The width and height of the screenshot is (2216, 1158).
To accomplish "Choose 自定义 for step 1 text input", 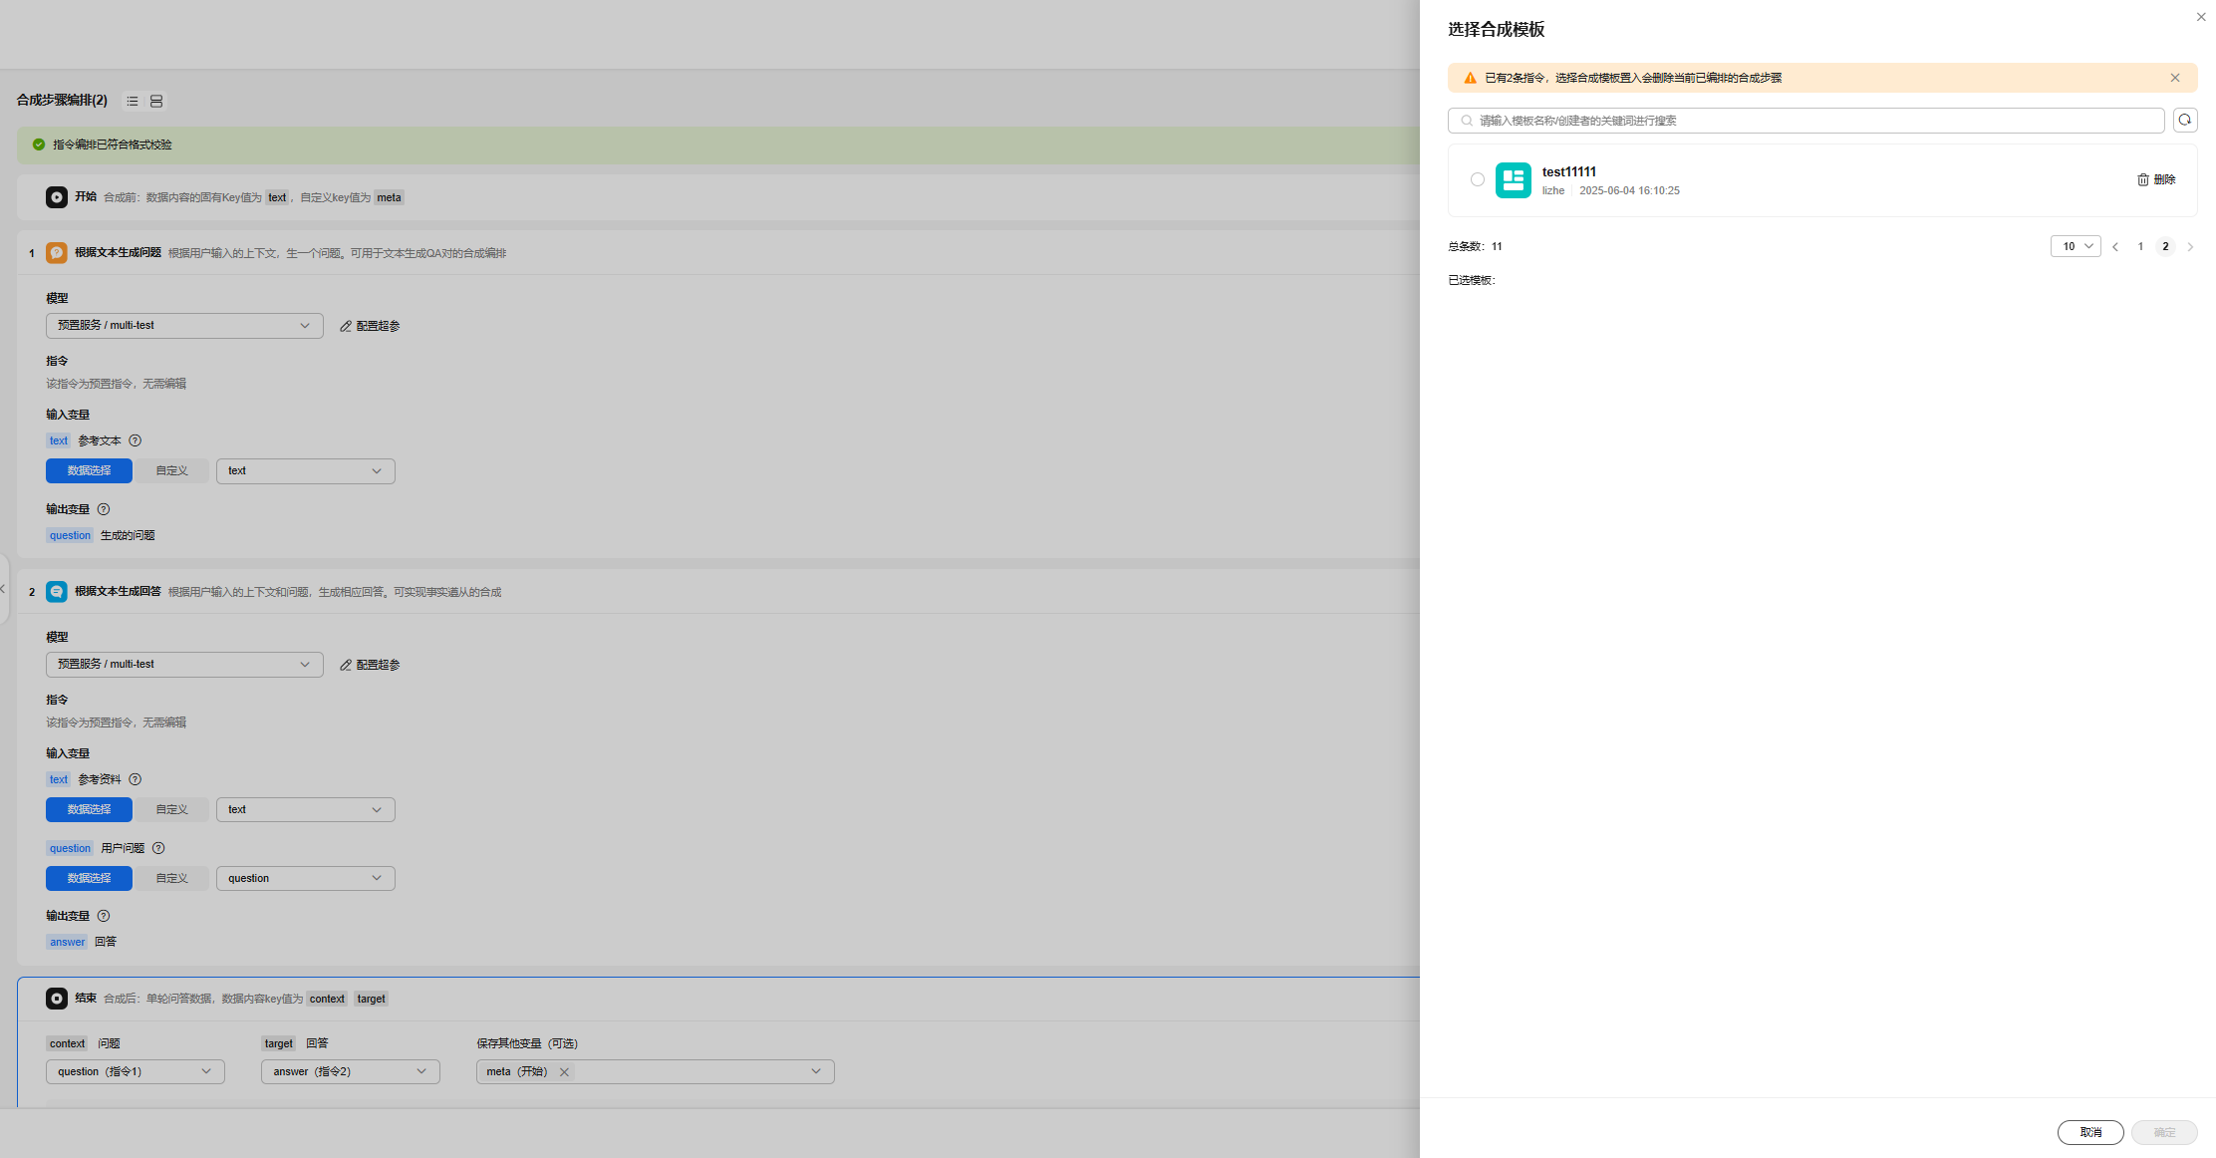I will tap(171, 470).
